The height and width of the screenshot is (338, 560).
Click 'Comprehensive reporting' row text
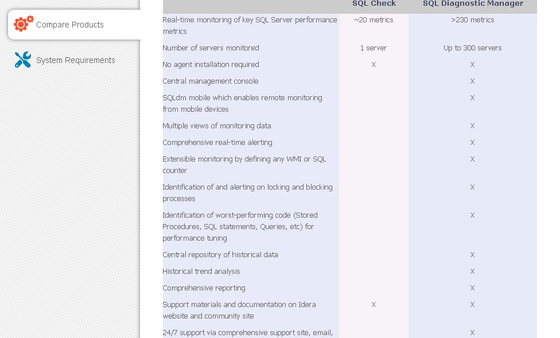pos(204,288)
